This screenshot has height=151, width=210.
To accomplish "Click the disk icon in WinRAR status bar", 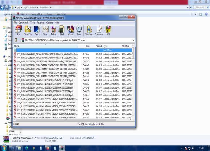I will [x=15, y=124].
